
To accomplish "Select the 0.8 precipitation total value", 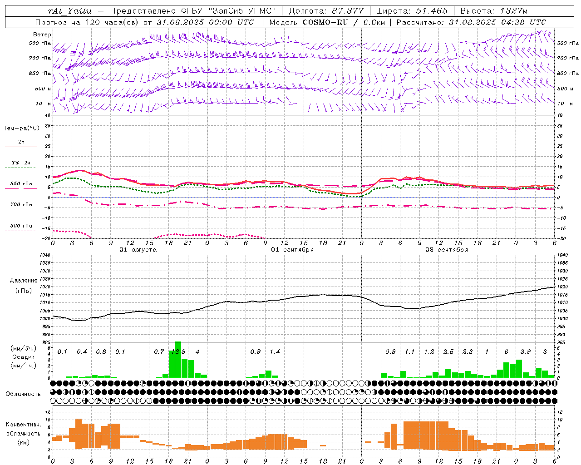I will point(101,351).
